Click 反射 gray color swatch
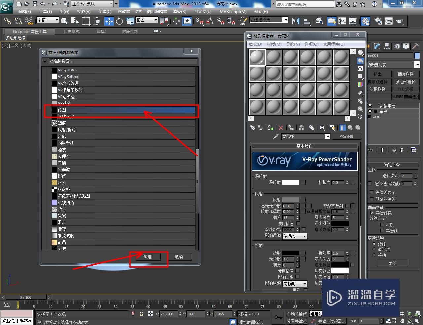The height and width of the screenshot is (325, 423). click(290, 200)
